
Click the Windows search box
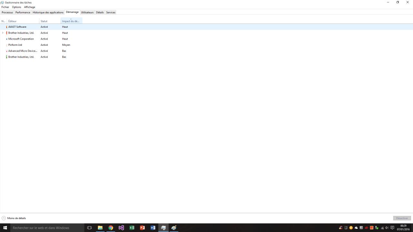47,228
